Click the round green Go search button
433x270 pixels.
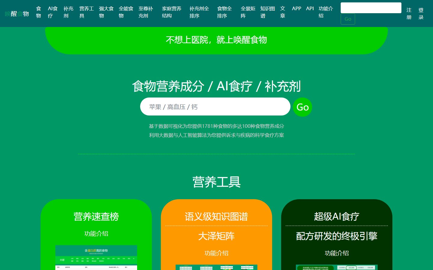coord(302,107)
